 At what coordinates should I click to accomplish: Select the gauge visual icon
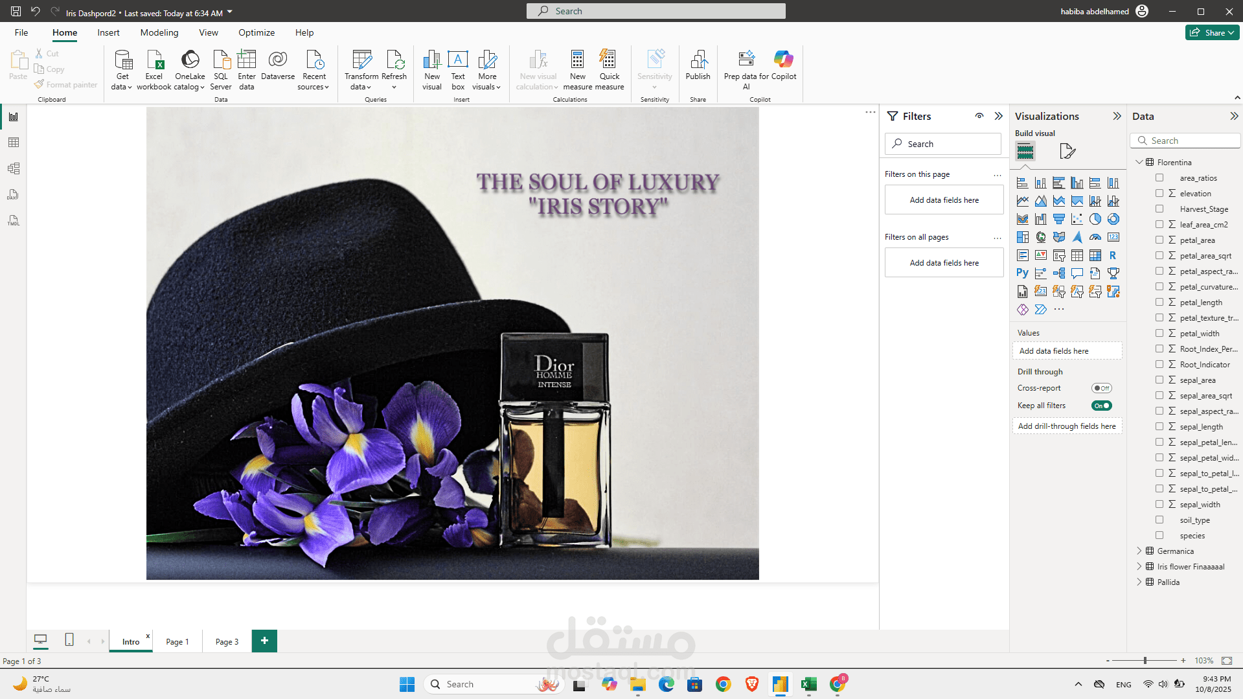click(1095, 237)
